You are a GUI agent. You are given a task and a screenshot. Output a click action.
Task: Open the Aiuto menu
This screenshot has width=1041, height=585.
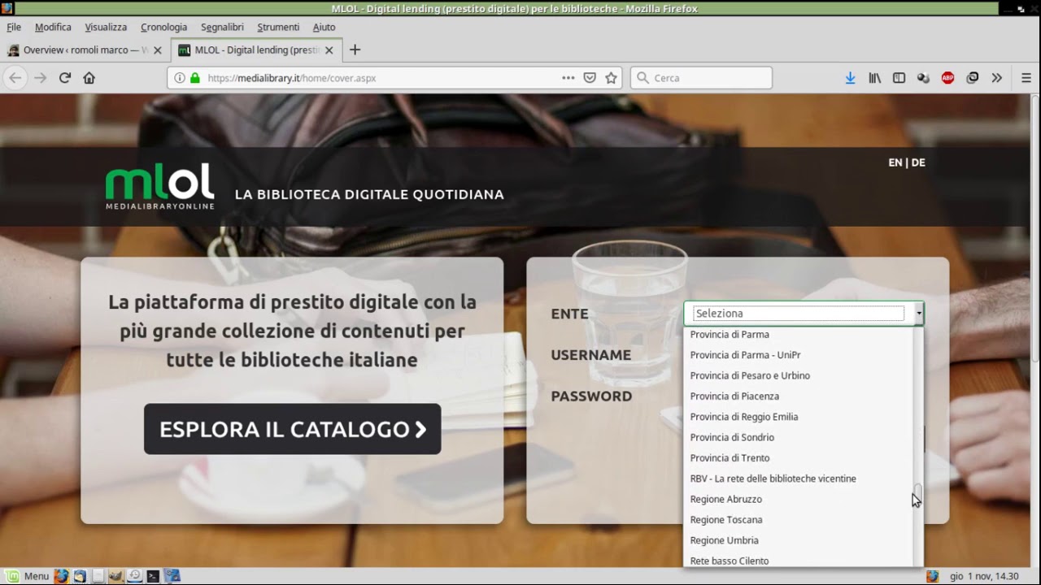pos(324,27)
